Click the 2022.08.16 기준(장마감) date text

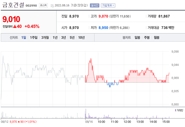tap(71, 5)
